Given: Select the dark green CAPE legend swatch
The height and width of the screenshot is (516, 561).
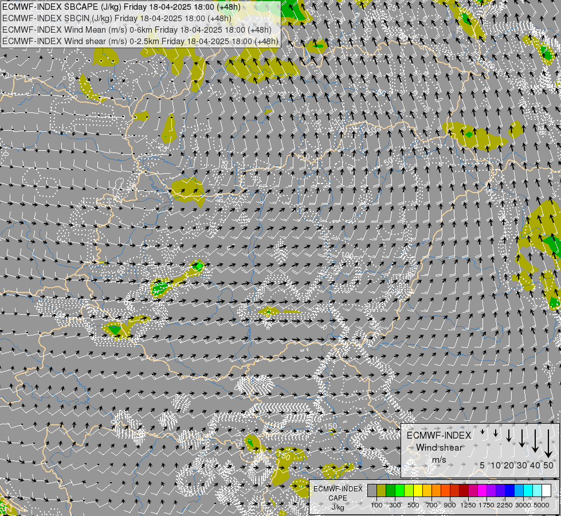Looking at the screenshot, I should click(390, 491).
